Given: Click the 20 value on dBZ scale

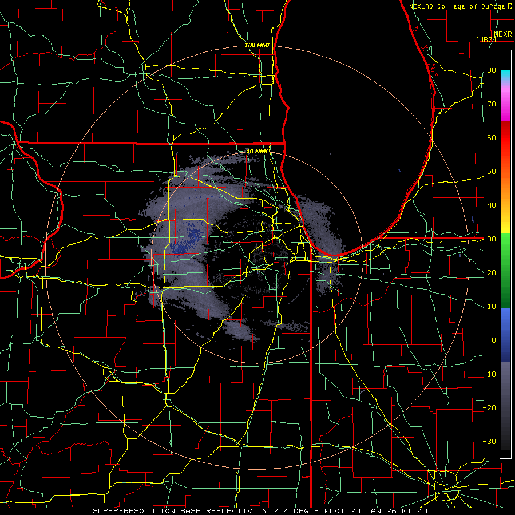Looking at the screenshot, I should 492,273.
